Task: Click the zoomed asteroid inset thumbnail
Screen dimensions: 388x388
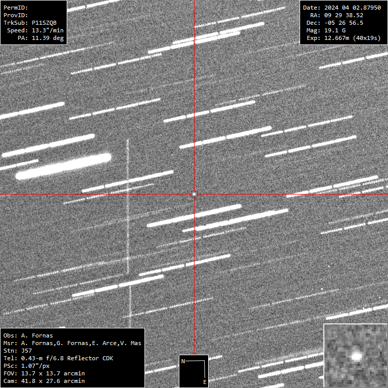Action: click(x=356, y=356)
